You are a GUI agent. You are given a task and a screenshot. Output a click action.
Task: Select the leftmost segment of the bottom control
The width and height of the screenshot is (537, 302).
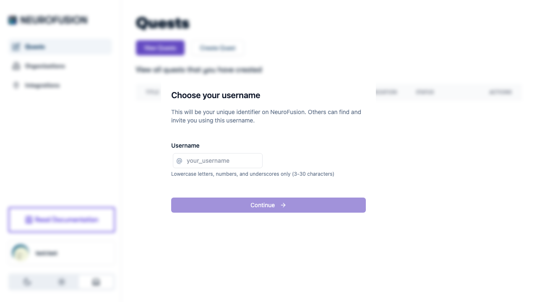(27, 282)
